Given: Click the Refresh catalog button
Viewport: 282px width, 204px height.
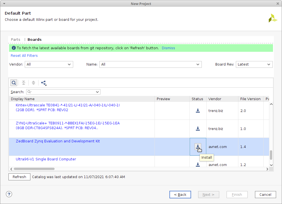Looking at the screenshot, I should (x=19, y=177).
